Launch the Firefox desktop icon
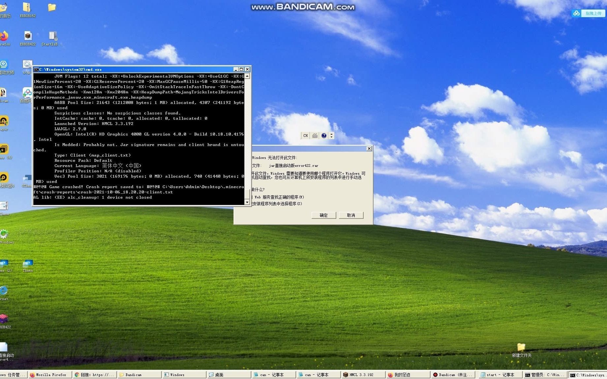The height and width of the screenshot is (379, 607). click(x=5, y=38)
